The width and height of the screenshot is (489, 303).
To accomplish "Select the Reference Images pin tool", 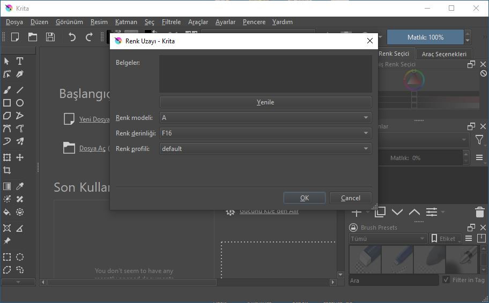I will point(7,241).
